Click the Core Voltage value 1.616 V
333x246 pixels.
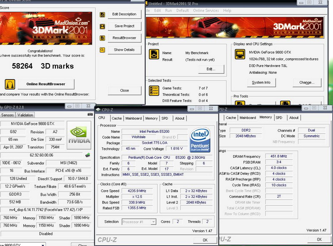pyautogui.click(x=176, y=149)
